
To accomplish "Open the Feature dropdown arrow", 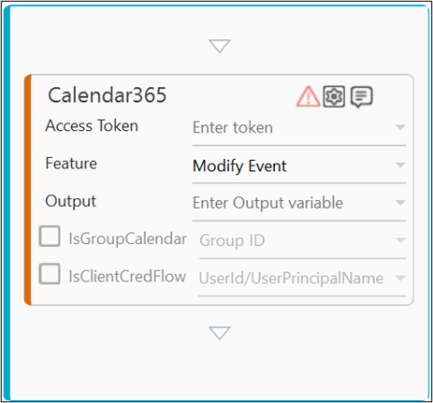I will (400, 165).
